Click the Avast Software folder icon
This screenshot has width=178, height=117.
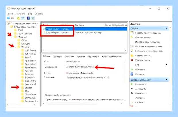point(15,34)
